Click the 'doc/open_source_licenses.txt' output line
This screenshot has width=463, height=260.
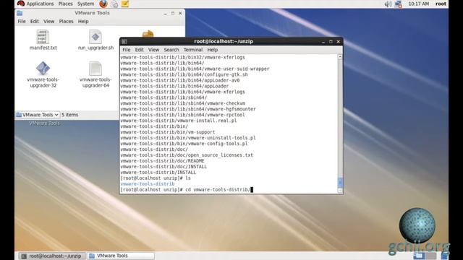click(187, 155)
